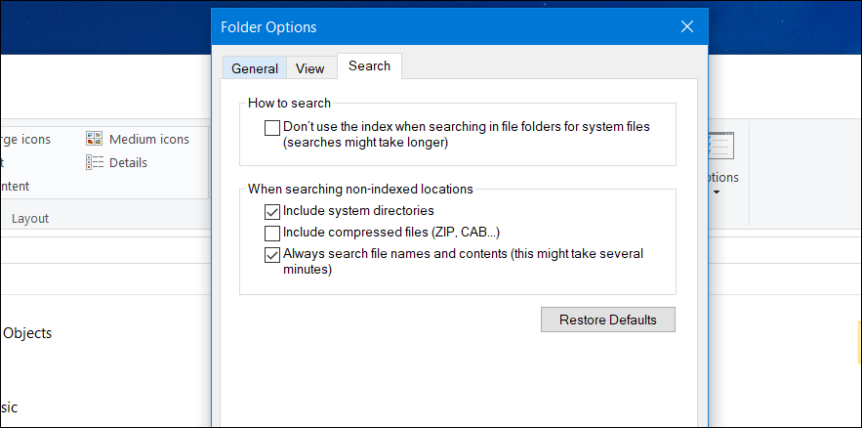Expand the Options dropdown arrow

(x=716, y=192)
